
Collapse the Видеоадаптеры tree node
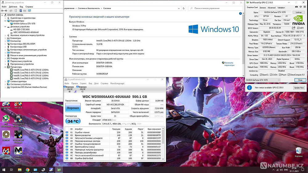pos(5,21)
